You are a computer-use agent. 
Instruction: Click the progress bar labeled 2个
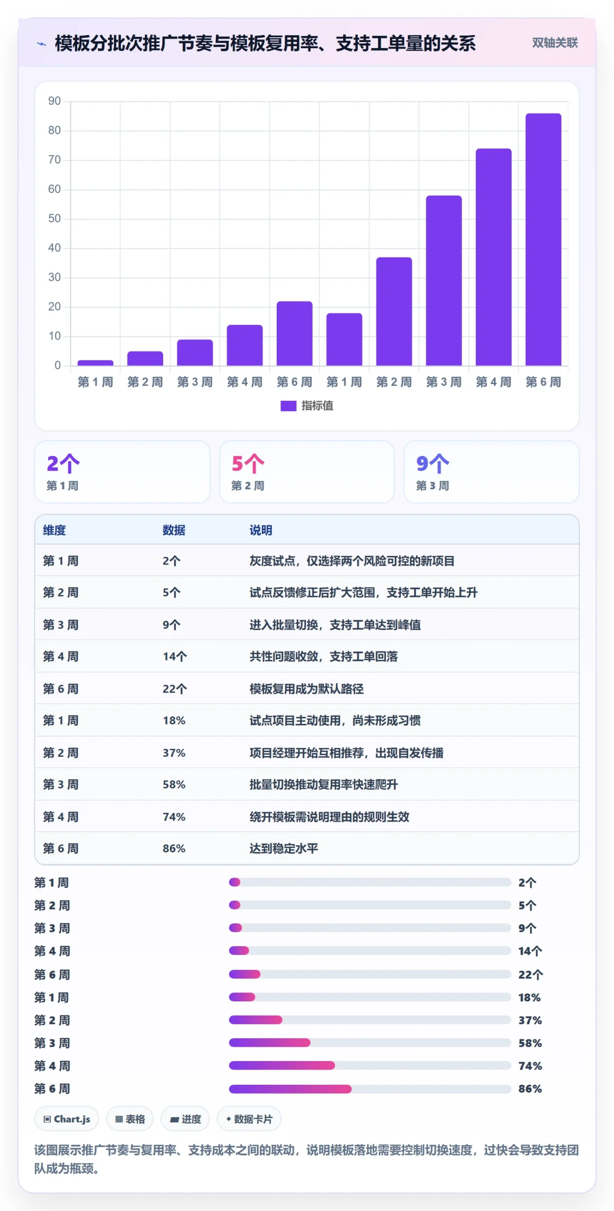tap(370, 882)
